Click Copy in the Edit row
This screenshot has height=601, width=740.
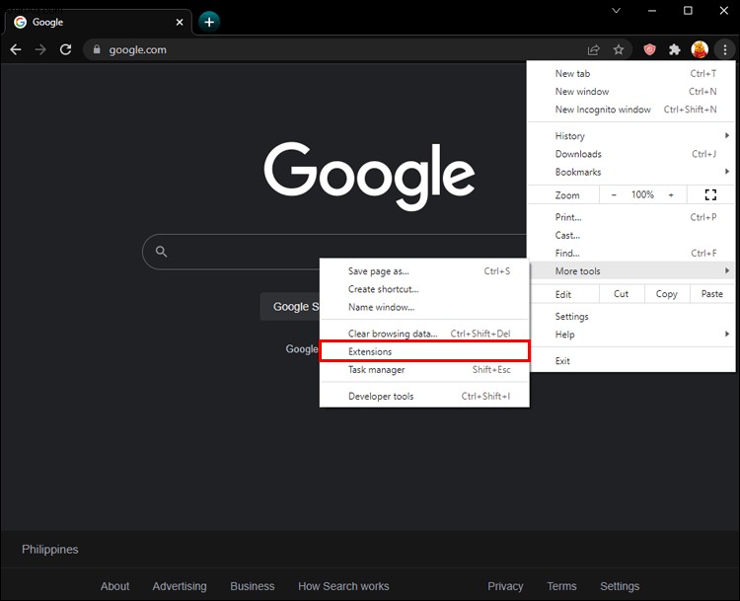coord(666,294)
